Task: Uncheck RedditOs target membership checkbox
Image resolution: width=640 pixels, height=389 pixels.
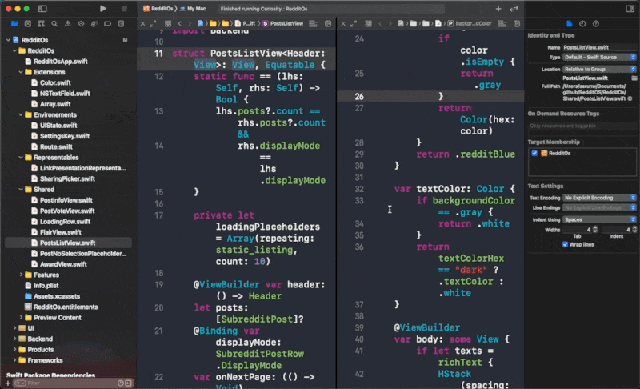Action: [534, 152]
